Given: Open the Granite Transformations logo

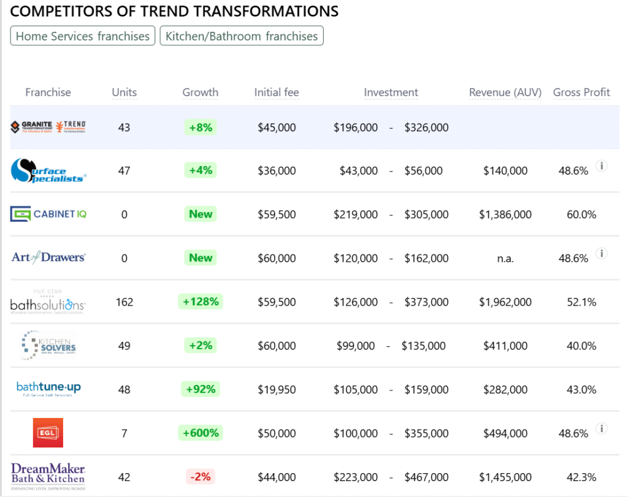Looking at the screenshot, I should point(31,127).
